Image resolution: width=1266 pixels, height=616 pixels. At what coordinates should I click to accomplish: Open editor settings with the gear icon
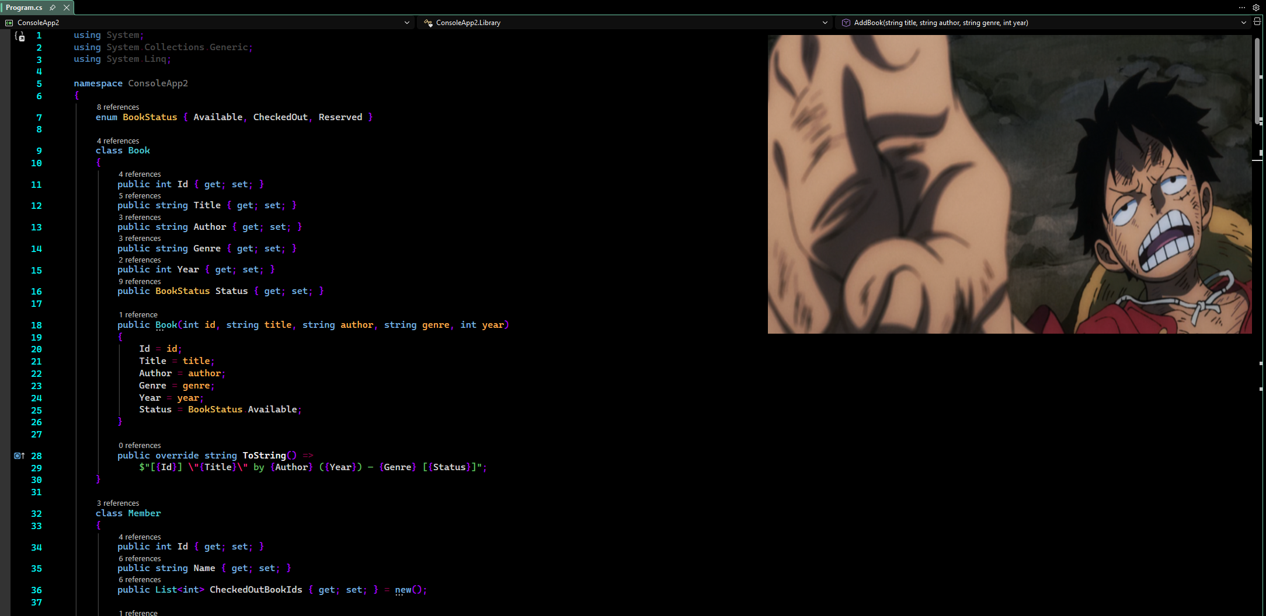(x=1257, y=8)
